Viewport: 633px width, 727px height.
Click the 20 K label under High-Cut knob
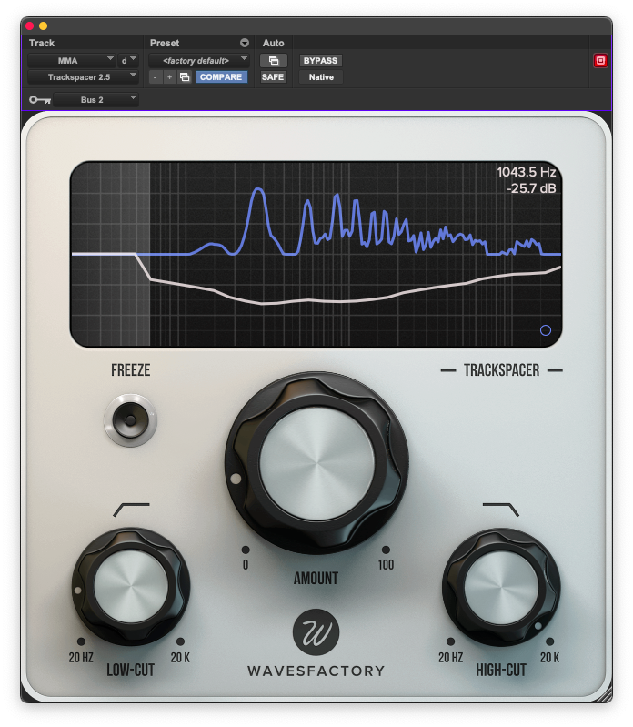coord(550,658)
